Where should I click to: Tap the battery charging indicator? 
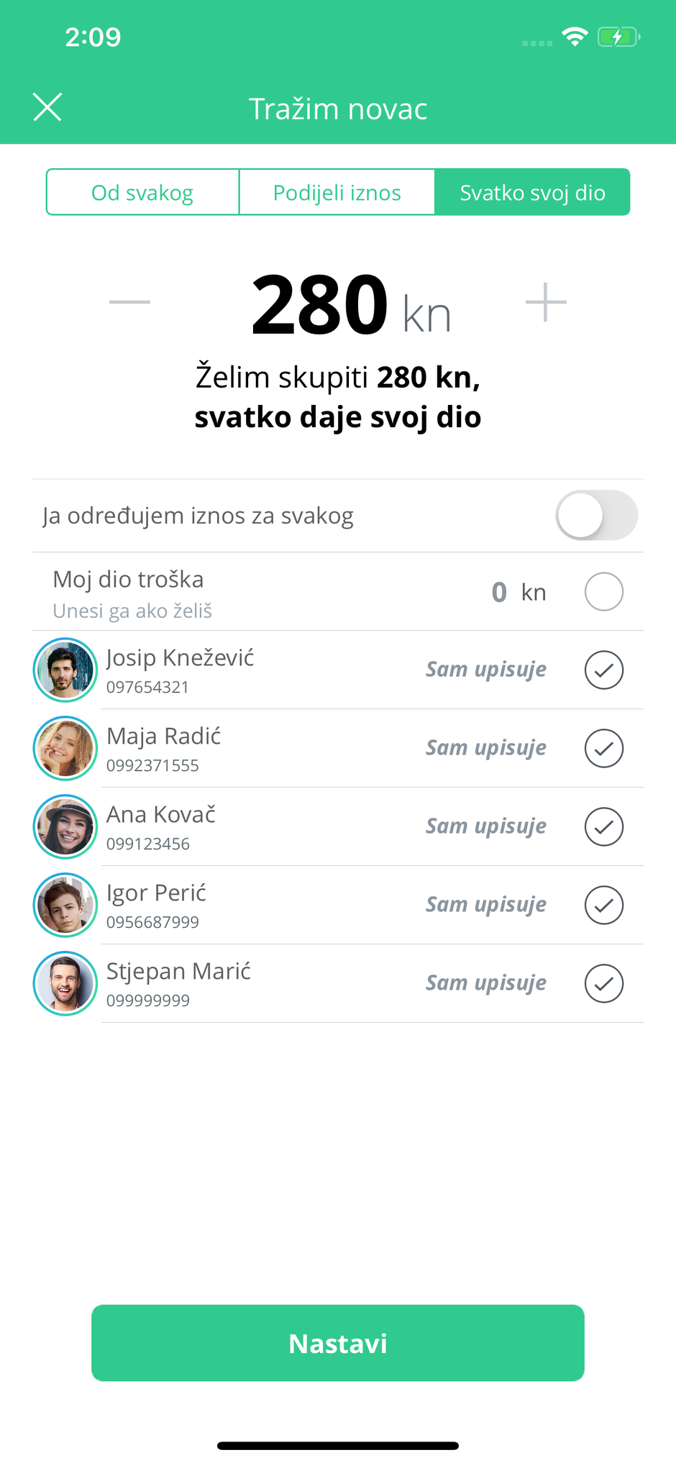[x=618, y=37]
